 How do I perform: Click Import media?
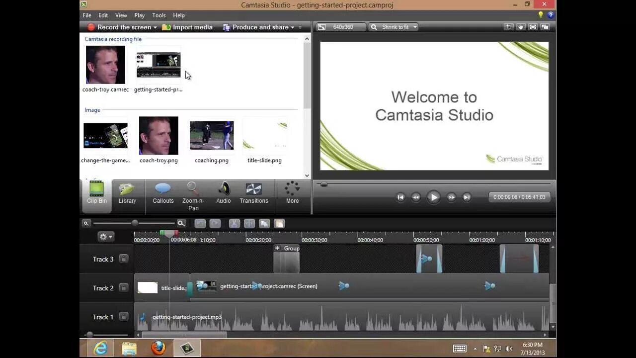(x=187, y=27)
